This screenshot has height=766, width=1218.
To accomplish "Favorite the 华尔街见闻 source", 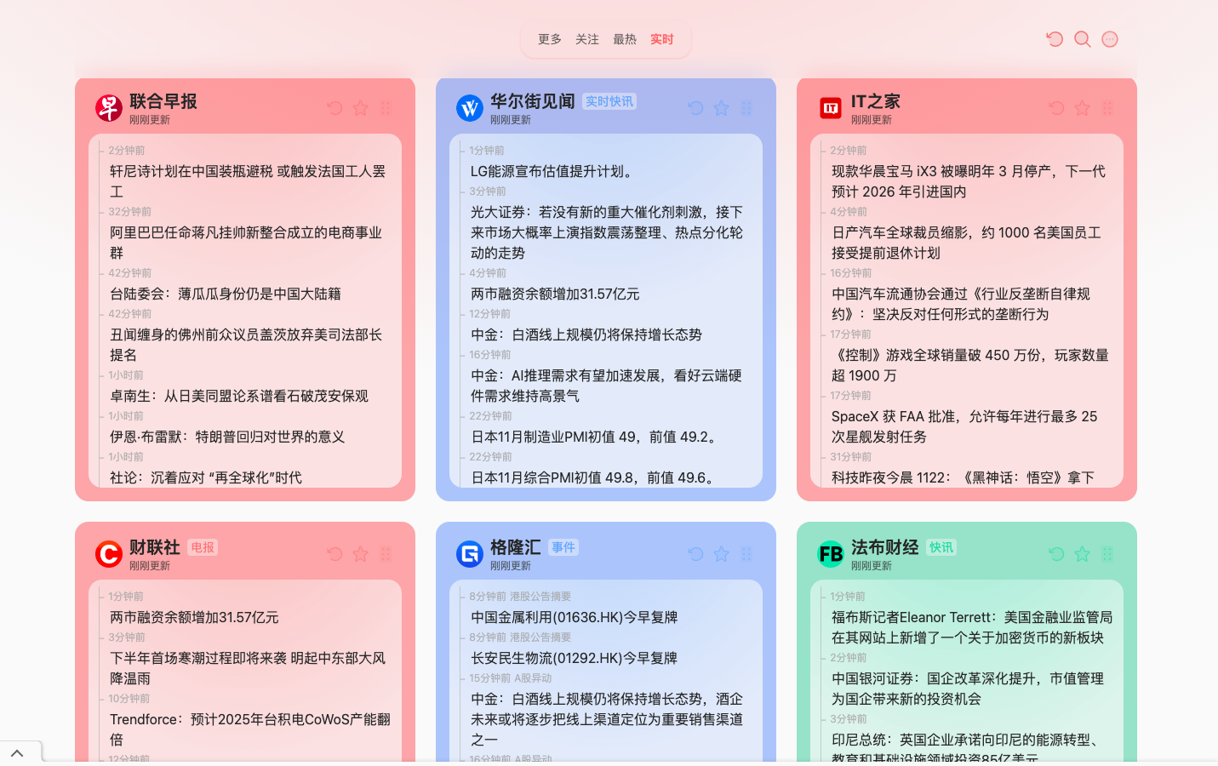I will pyautogui.click(x=722, y=108).
